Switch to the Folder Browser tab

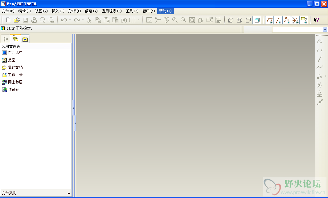15,38
